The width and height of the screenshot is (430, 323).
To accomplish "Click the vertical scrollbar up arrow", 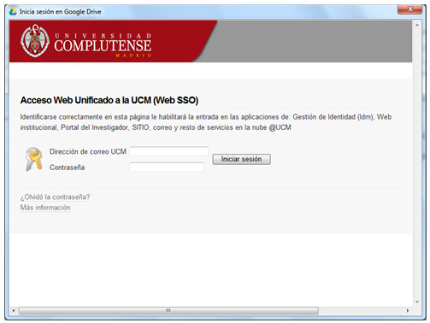I will [417, 25].
